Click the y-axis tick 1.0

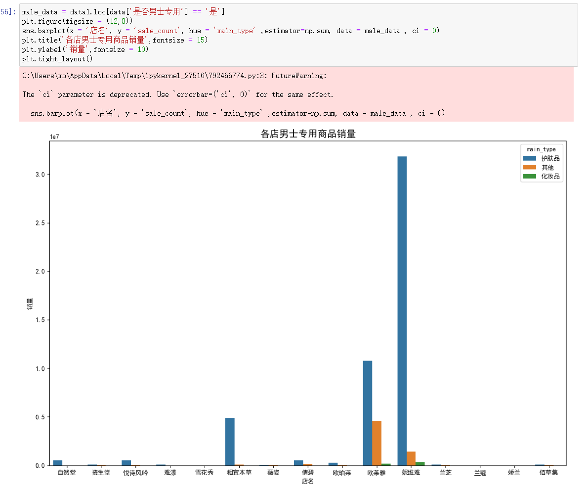point(40,369)
